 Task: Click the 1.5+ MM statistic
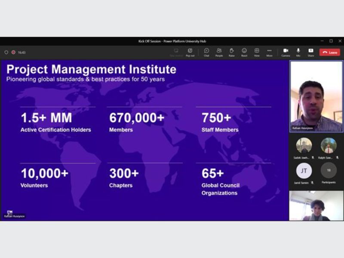tap(46, 117)
